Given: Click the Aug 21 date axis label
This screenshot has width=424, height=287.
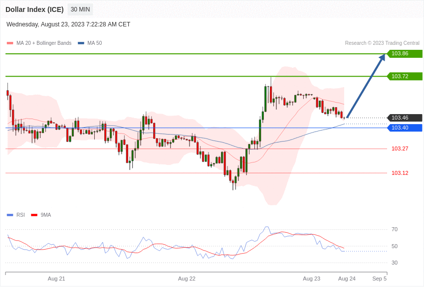Looking at the screenshot, I should [x=56, y=279].
